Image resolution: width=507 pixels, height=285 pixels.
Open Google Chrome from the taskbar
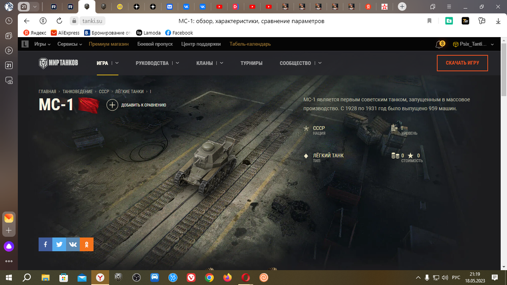point(209,277)
